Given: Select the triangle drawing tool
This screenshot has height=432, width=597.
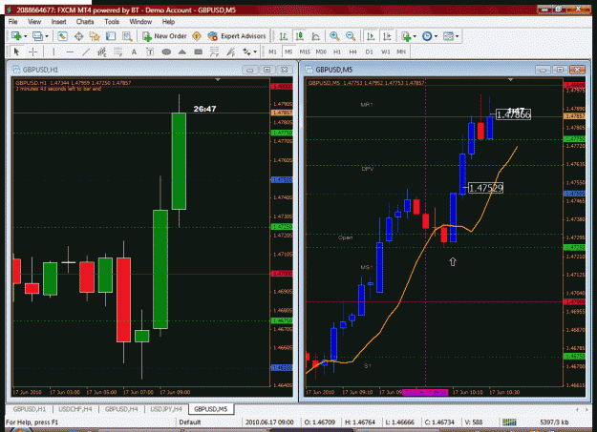Looking at the screenshot, I should point(182,51).
